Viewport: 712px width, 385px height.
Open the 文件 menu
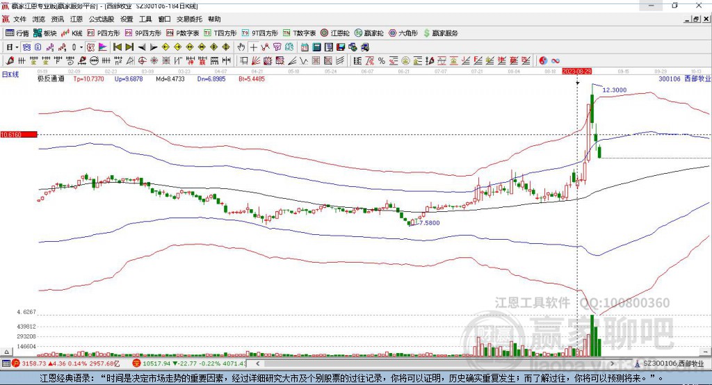[x=19, y=19]
